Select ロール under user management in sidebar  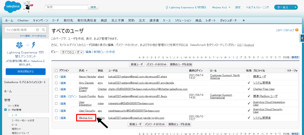click(x=14, y=125)
